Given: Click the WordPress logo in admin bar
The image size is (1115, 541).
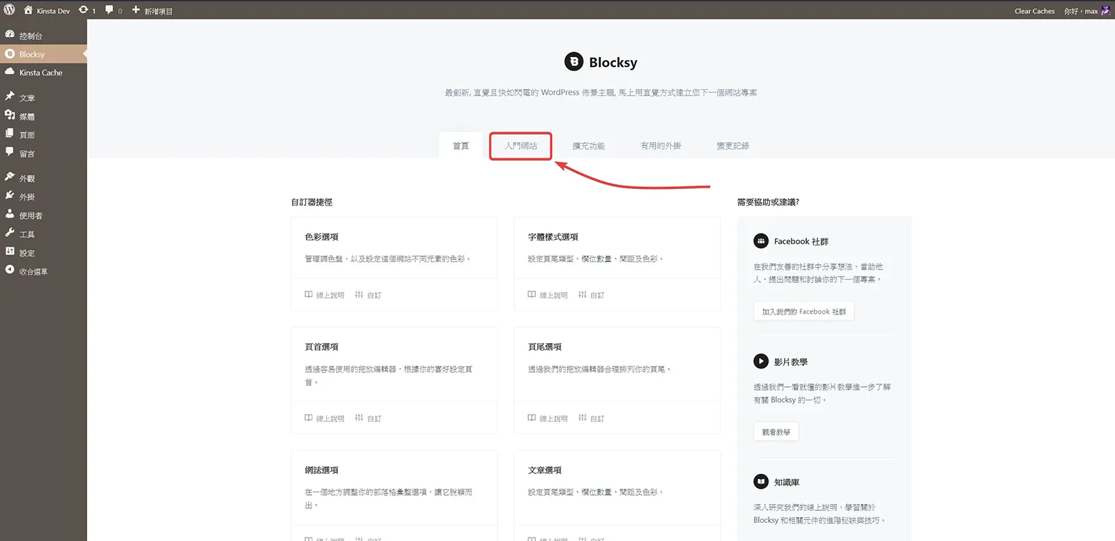Looking at the screenshot, I should point(10,10).
